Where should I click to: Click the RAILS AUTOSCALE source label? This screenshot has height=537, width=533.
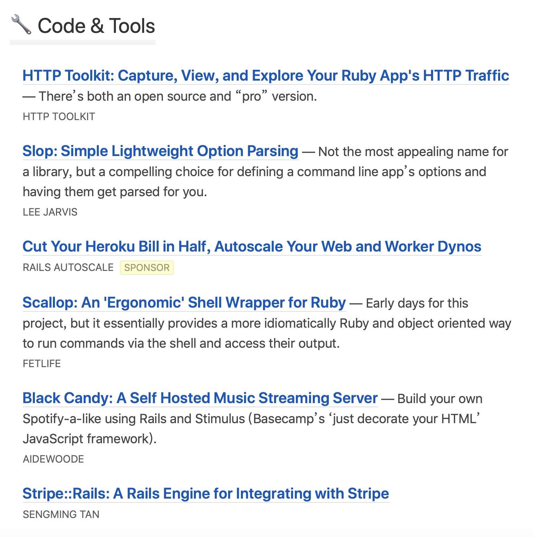coord(68,267)
